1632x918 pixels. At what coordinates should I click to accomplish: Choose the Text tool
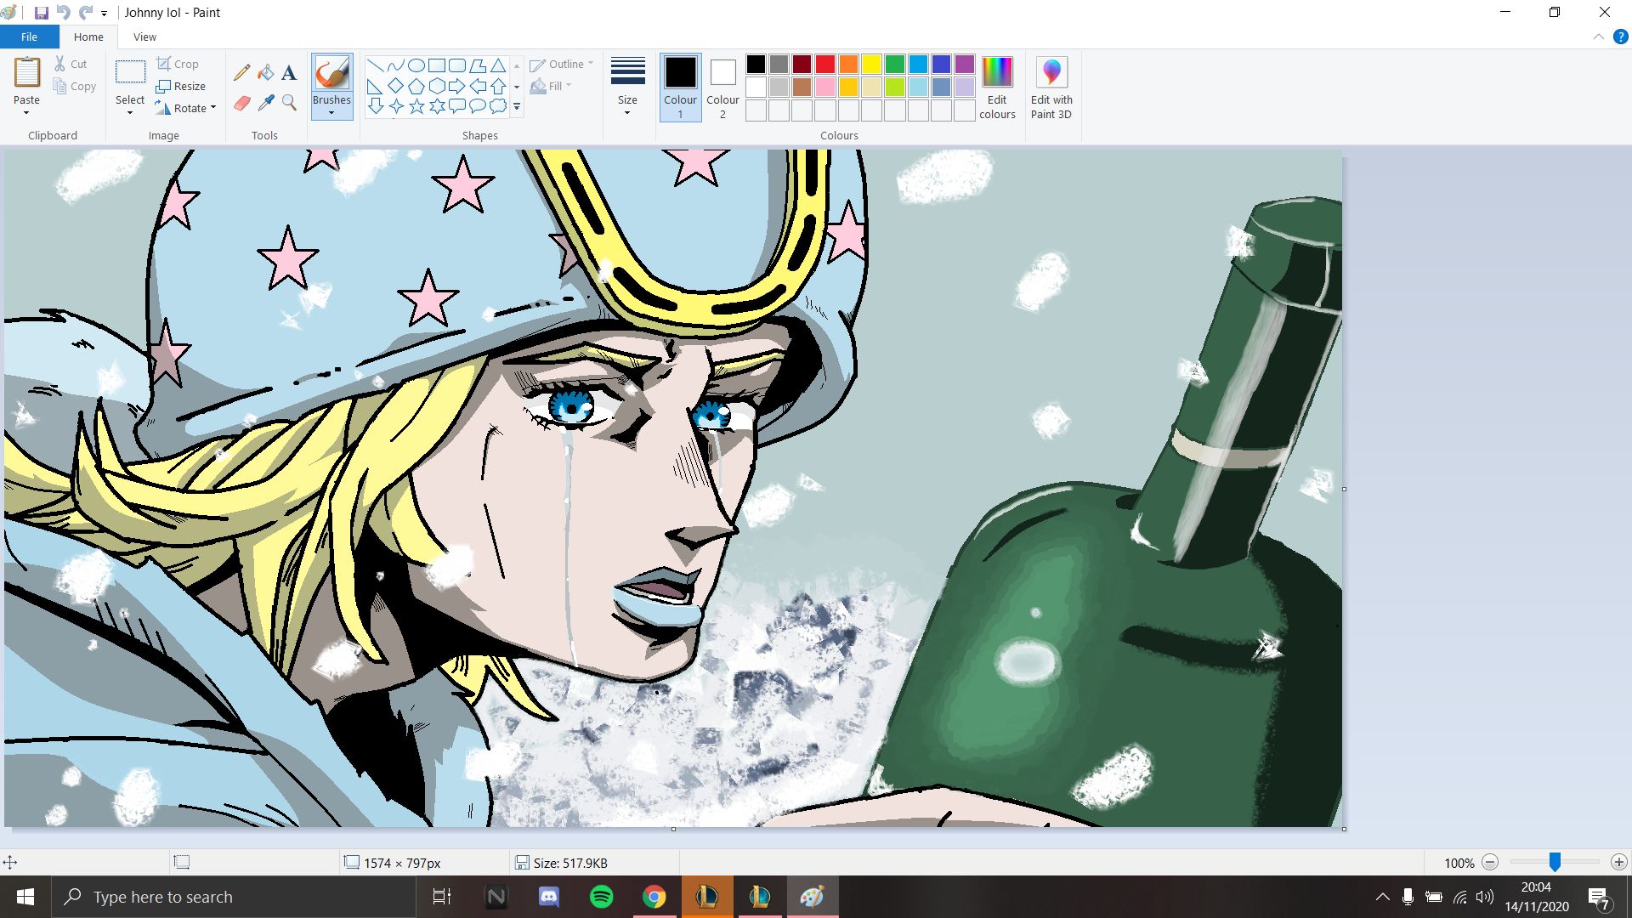(x=288, y=71)
